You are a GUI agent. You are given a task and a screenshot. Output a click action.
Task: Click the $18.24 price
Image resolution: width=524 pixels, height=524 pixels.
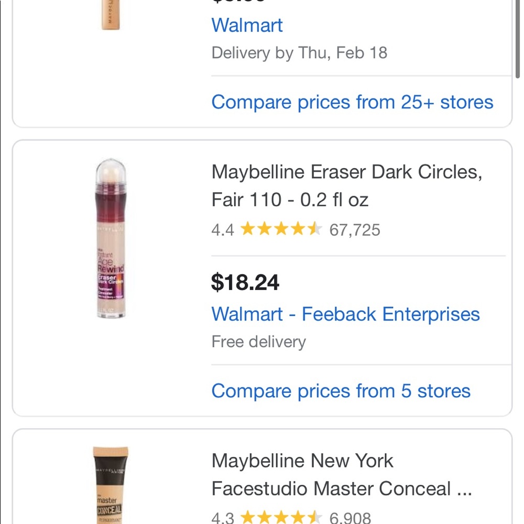coord(245,282)
